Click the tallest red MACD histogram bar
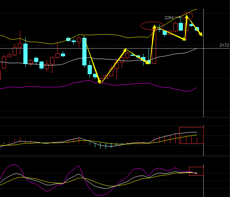This screenshot has width=230, height=197. 179,136
